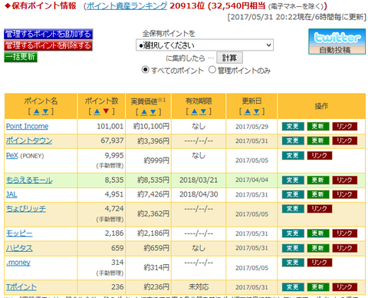Image resolution: width=368 pixels, height=298 pixels.
Task: Click 更新 in ポイントタウン row
Action: (318, 141)
